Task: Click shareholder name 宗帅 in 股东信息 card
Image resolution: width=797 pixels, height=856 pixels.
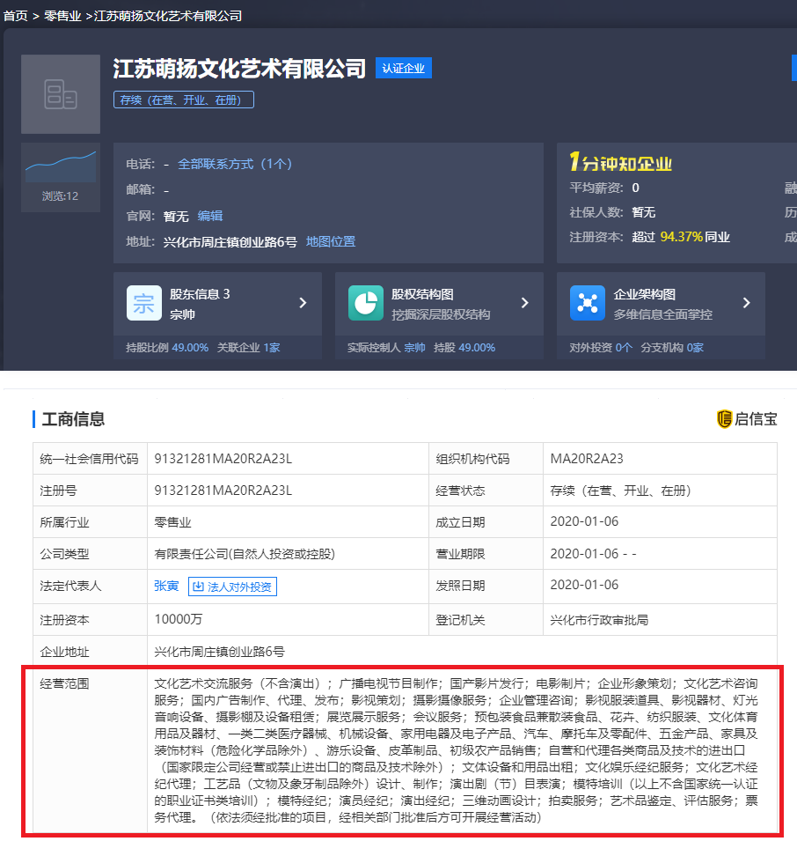Action: [182, 314]
